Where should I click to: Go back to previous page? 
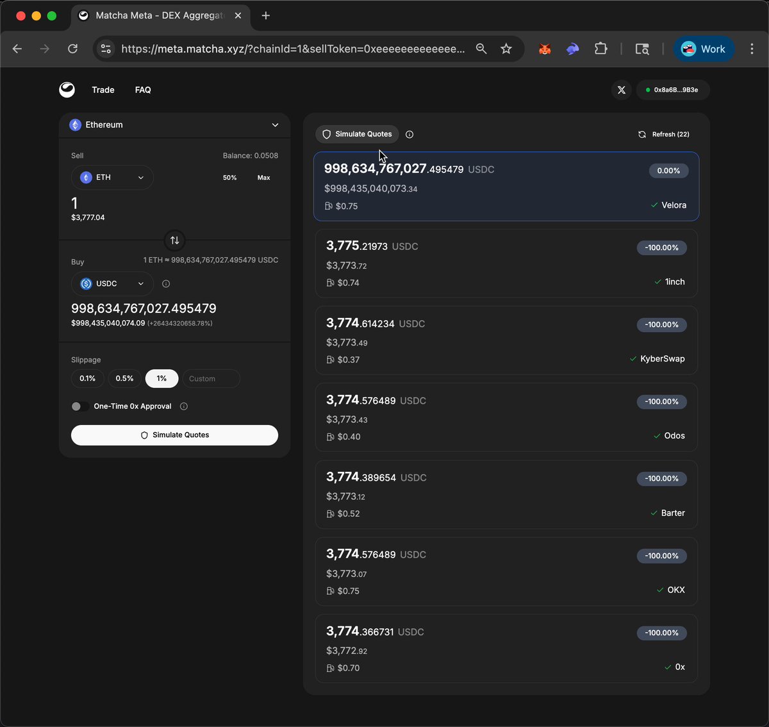[17, 49]
